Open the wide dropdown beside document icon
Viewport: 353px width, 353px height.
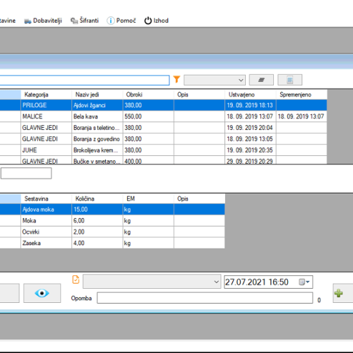click(152, 282)
